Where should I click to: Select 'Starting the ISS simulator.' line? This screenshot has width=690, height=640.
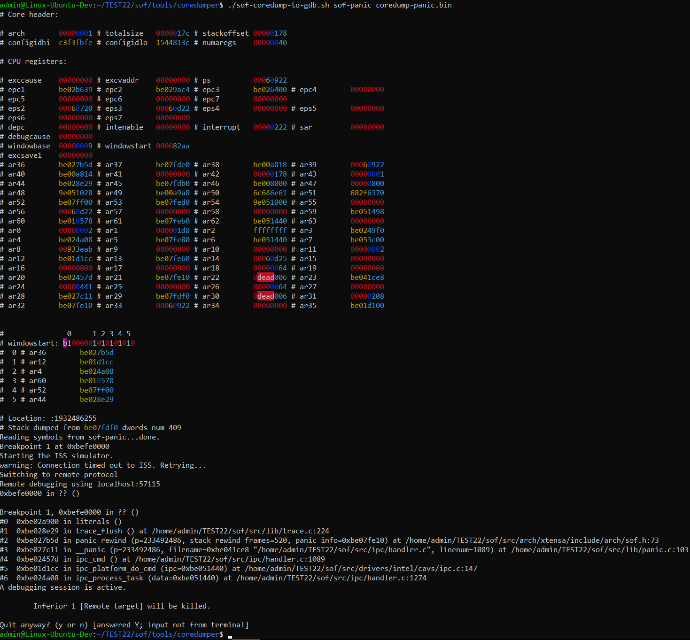[x=56, y=456]
